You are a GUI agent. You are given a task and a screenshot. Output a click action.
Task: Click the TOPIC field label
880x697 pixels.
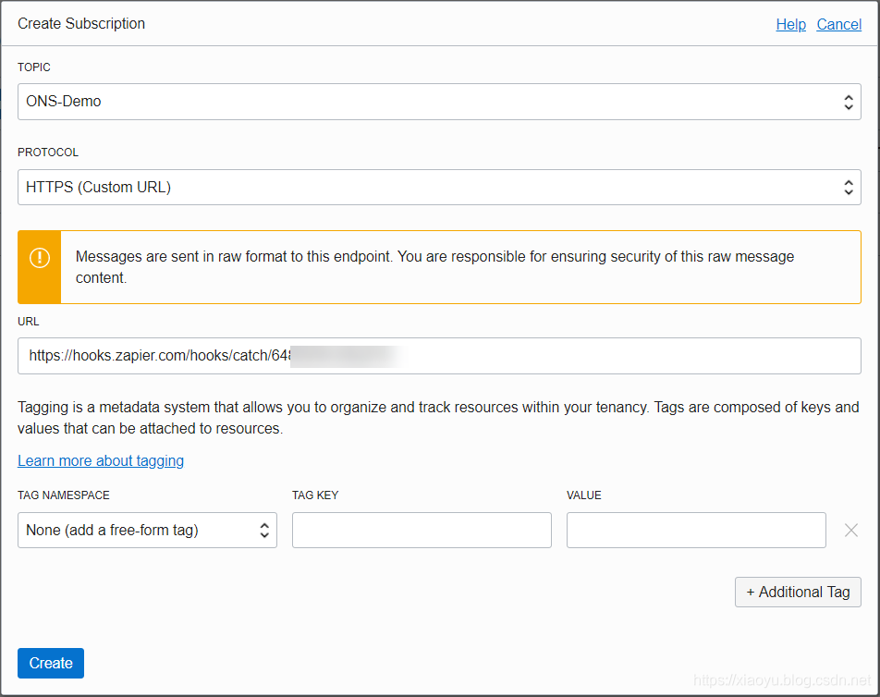34,67
